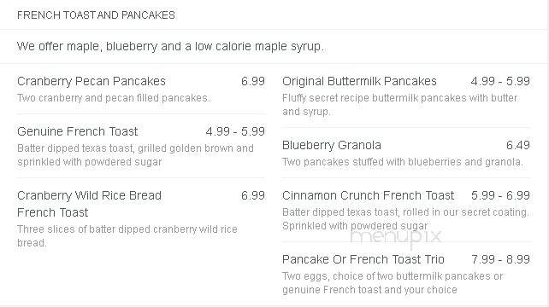The image size is (549, 307).
Task: Click the Cranberry Pecan Pancakes description
Action: coord(114,98)
